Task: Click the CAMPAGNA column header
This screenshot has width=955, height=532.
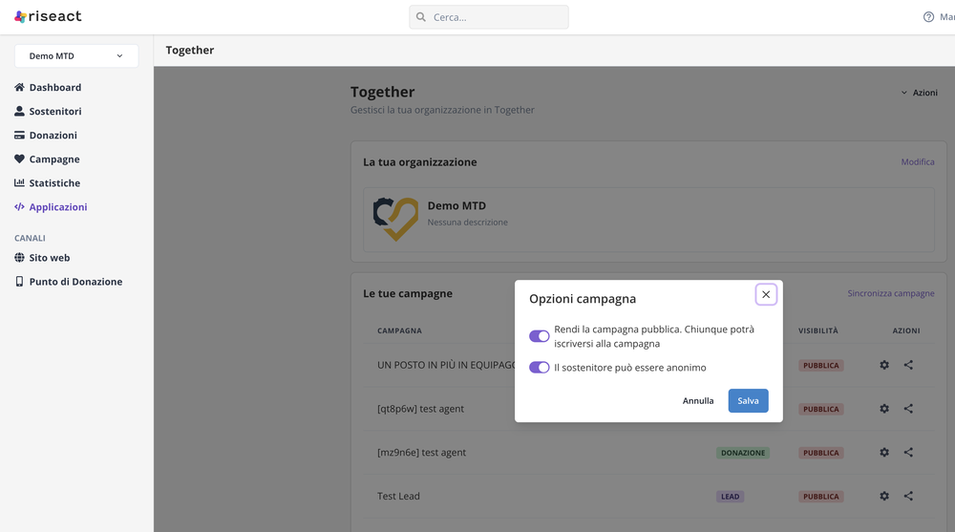Action: (x=399, y=330)
